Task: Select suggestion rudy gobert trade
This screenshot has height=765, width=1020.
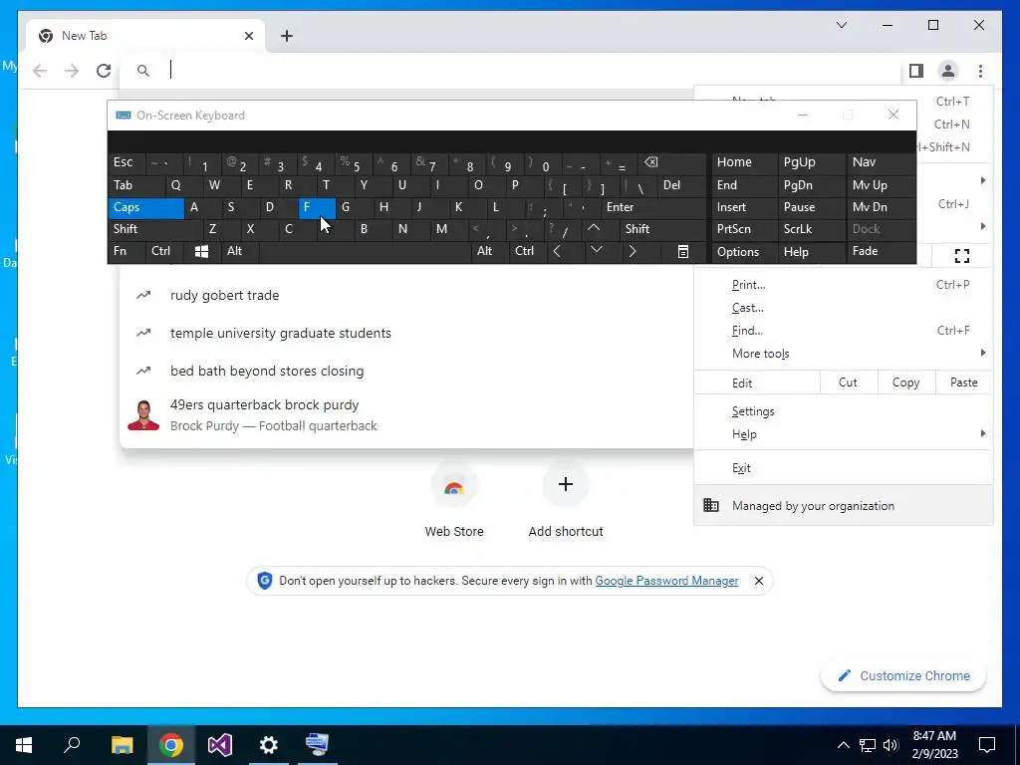Action: tap(406, 295)
